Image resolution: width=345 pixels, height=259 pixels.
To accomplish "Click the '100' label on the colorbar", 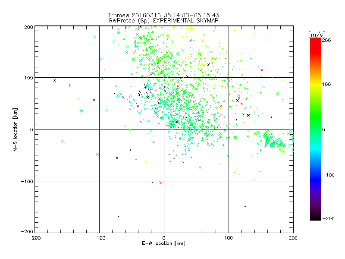I will tap(326, 84).
